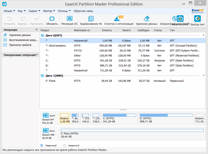Click the Первичный legend icon
This screenshot has width=208, height=154.
(x=42, y=145)
